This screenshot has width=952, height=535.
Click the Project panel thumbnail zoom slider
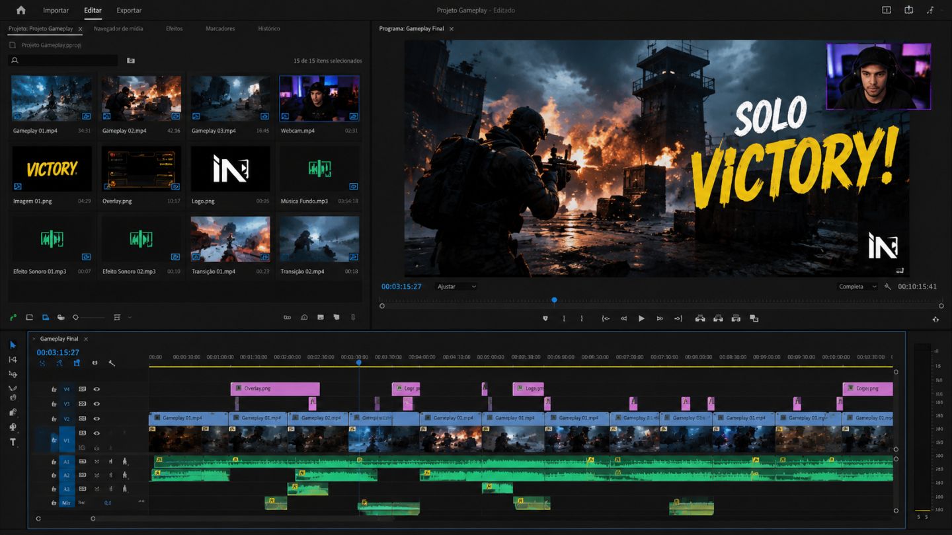coord(89,318)
